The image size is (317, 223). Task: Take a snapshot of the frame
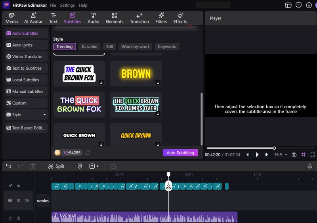[x=294, y=154]
